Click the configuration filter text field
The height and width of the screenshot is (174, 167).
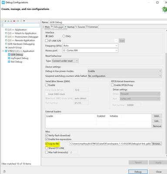[21, 25]
